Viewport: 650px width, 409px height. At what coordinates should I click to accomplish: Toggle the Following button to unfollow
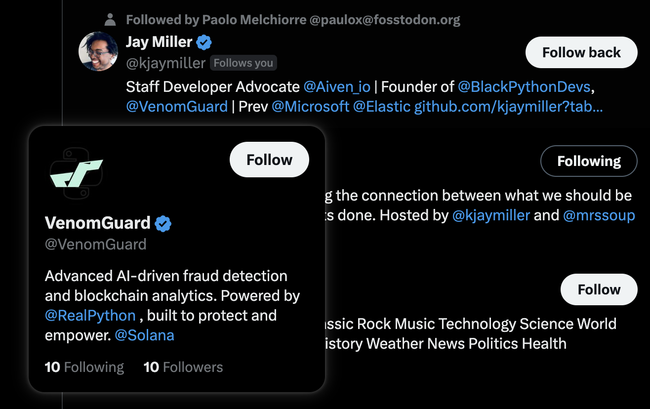click(x=589, y=161)
